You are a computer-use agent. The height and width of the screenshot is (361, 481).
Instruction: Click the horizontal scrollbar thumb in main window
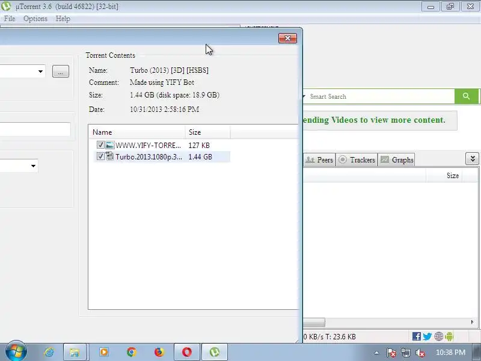tap(314, 322)
